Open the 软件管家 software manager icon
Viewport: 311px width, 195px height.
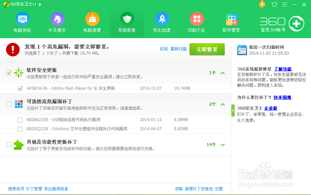(x=232, y=20)
